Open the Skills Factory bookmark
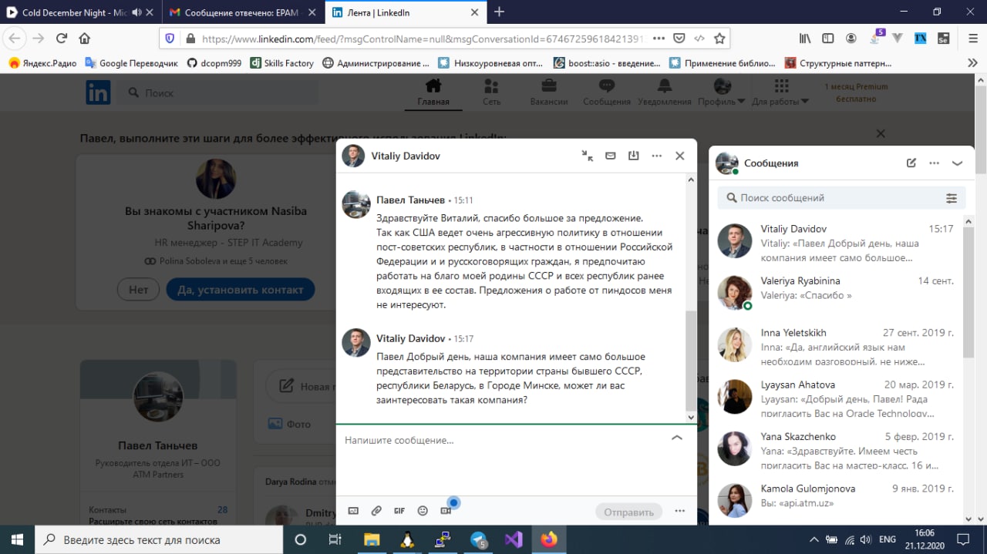Image resolution: width=987 pixels, height=554 pixels. 281,63
